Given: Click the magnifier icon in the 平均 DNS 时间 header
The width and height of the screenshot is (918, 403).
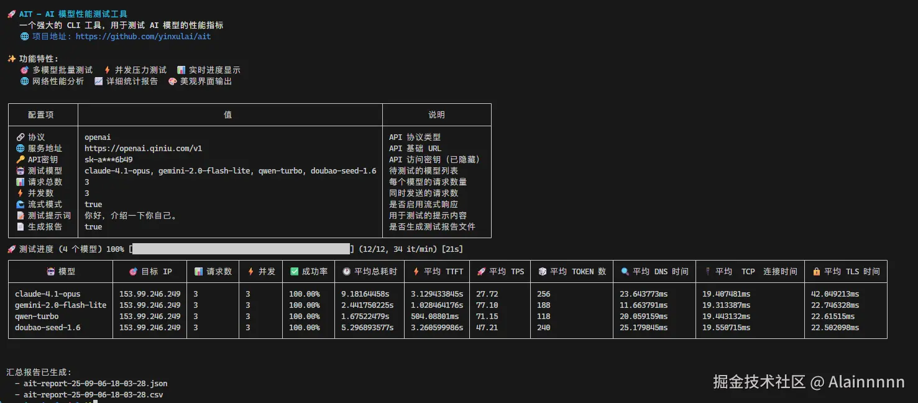Looking at the screenshot, I should pyautogui.click(x=625, y=272).
